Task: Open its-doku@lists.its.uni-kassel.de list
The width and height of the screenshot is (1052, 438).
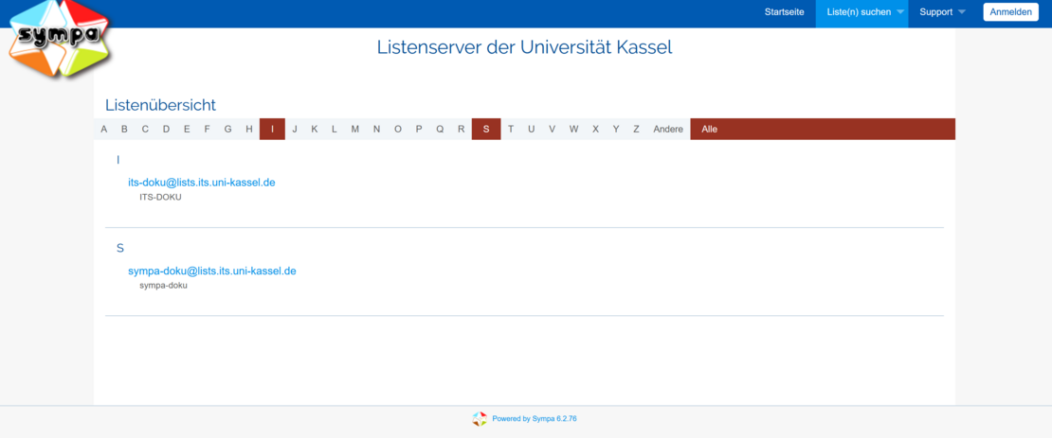Action: (x=202, y=183)
